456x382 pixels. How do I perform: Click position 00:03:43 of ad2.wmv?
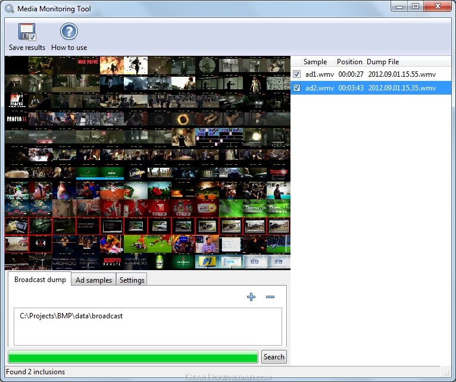coord(351,88)
